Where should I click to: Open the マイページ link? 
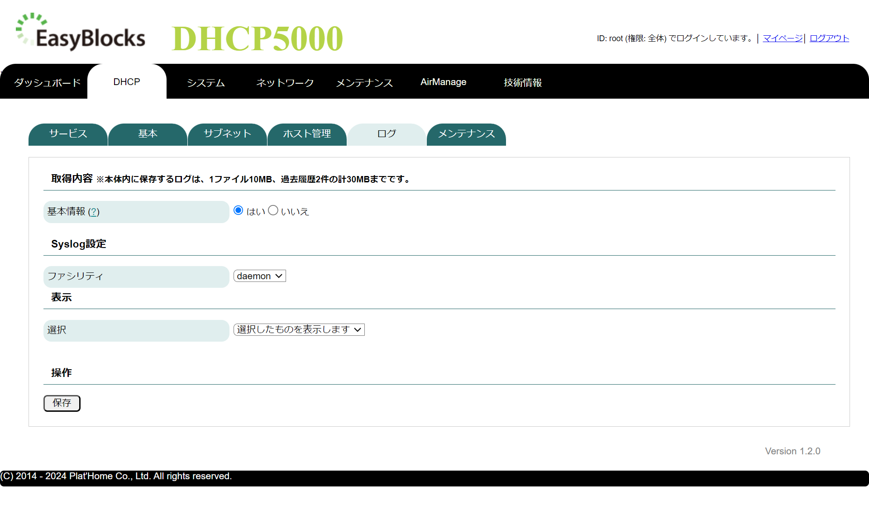tap(783, 38)
